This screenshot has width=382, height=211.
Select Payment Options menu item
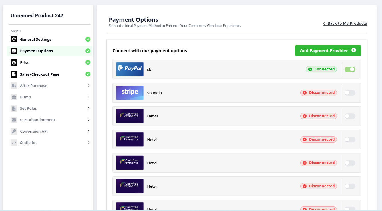pos(49,51)
